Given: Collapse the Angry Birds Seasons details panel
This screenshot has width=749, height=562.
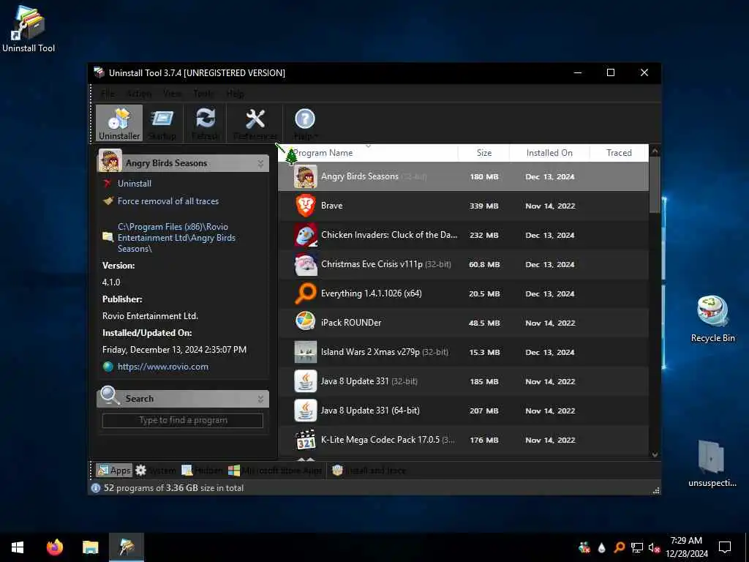Looking at the screenshot, I should 260,163.
